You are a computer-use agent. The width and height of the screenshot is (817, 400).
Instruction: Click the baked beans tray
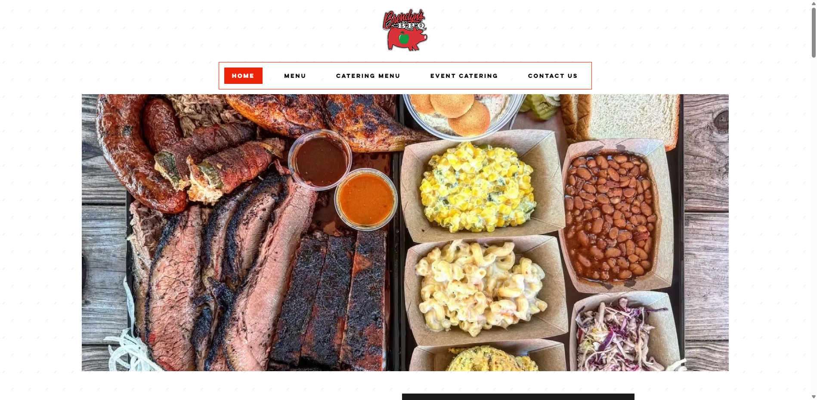(x=619, y=215)
